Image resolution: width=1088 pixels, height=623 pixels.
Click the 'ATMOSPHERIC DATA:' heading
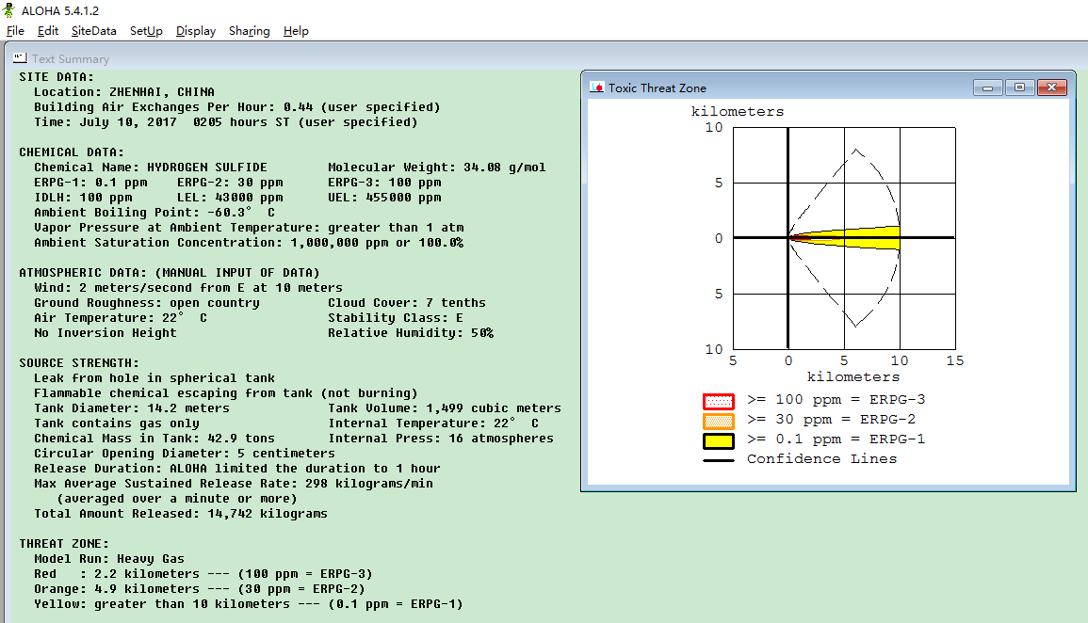(x=170, y=272)
